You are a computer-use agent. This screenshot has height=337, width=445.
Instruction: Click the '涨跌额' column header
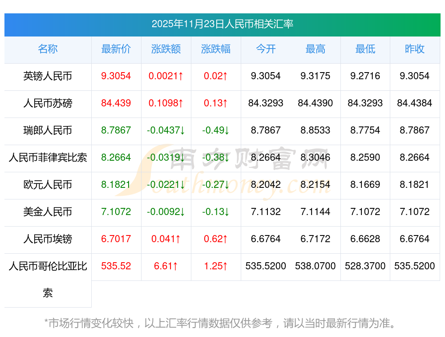(166, 49)
